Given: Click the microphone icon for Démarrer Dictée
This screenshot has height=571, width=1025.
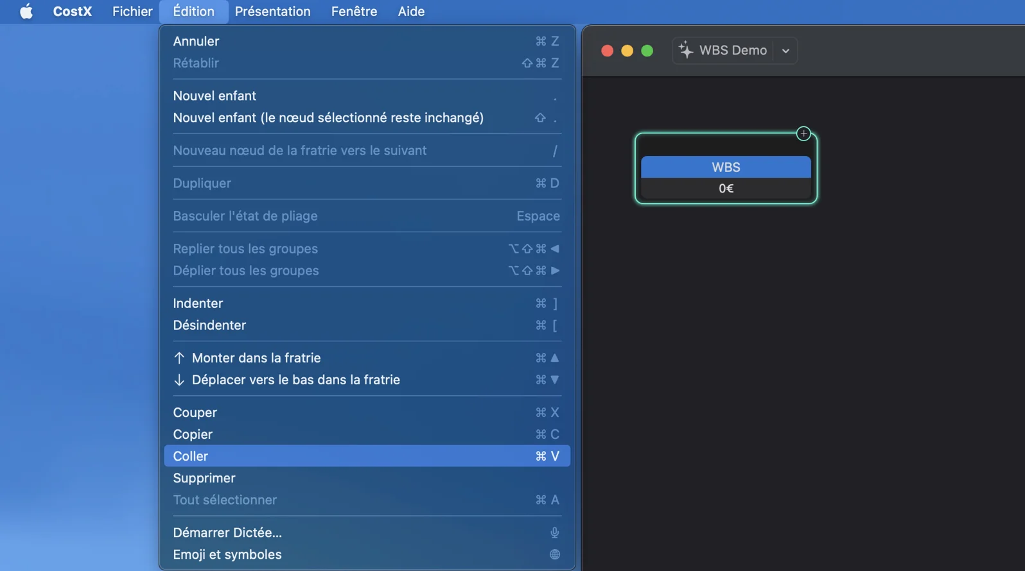Looking at the screenshot, I should pyautogui.click(x=554, y=533).
